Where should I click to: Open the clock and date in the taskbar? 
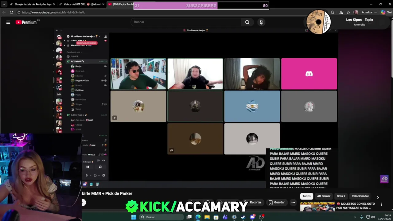click(x=385, y=217)
